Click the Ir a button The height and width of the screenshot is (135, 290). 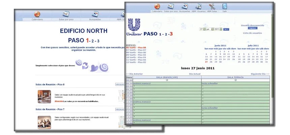[x=226, y=29]
